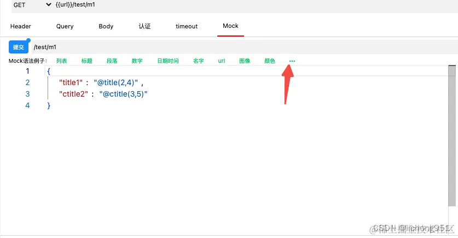Insert the 段落 mock example
Viewport: 458px width, 238px height.
point(112,61)
